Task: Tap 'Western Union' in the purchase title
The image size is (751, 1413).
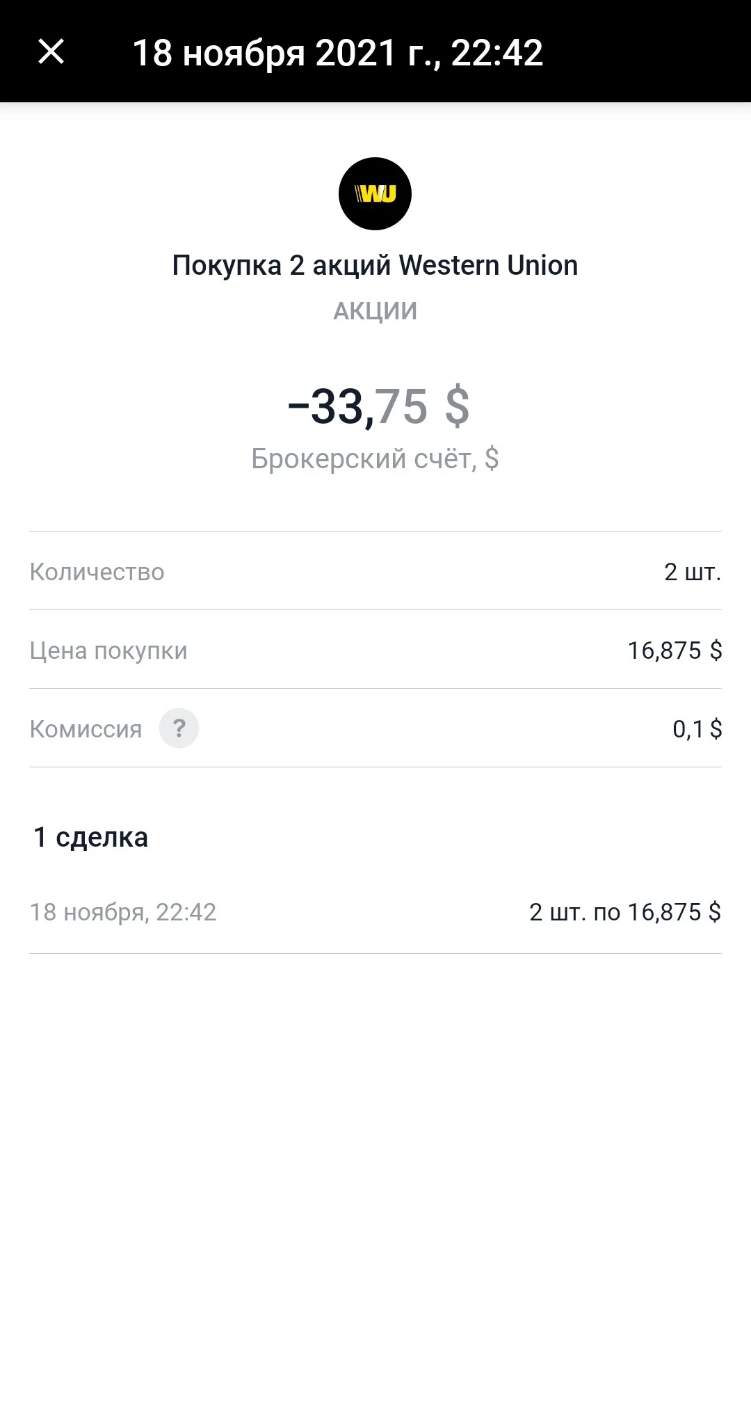Action: [x=488, y=265]
